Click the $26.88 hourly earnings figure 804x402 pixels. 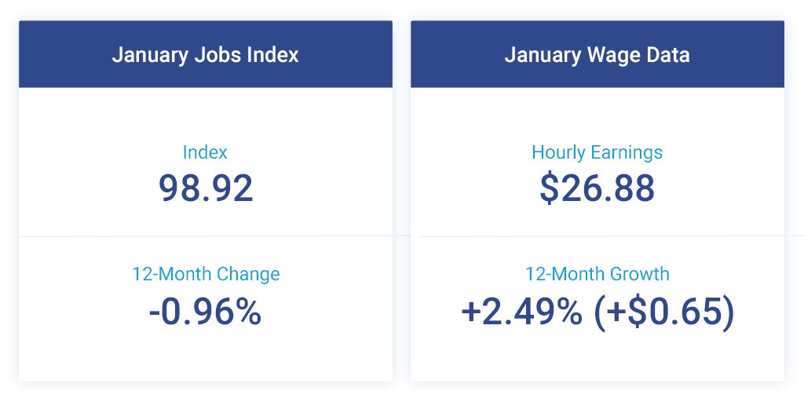tap(597, 188)
